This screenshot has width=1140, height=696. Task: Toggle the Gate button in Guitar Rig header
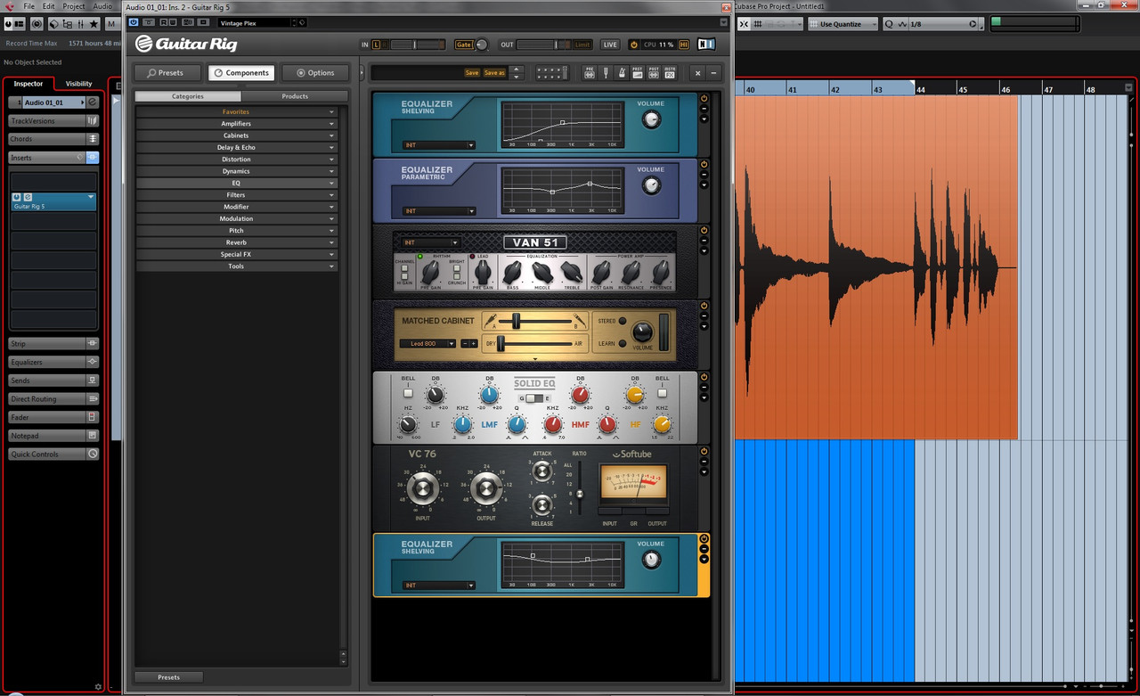464,45
